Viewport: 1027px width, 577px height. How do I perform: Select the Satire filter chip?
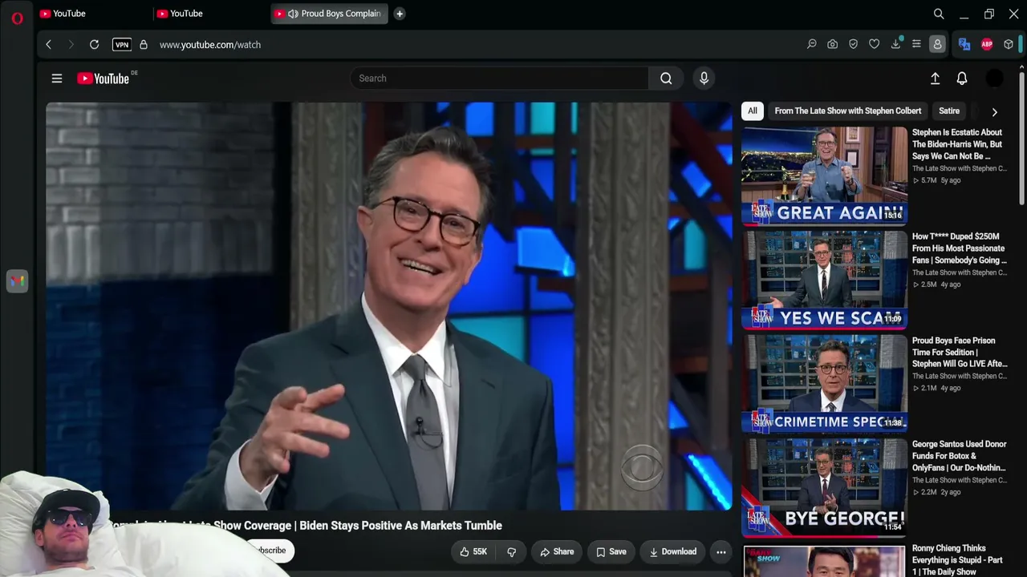(x=949, y=111)
